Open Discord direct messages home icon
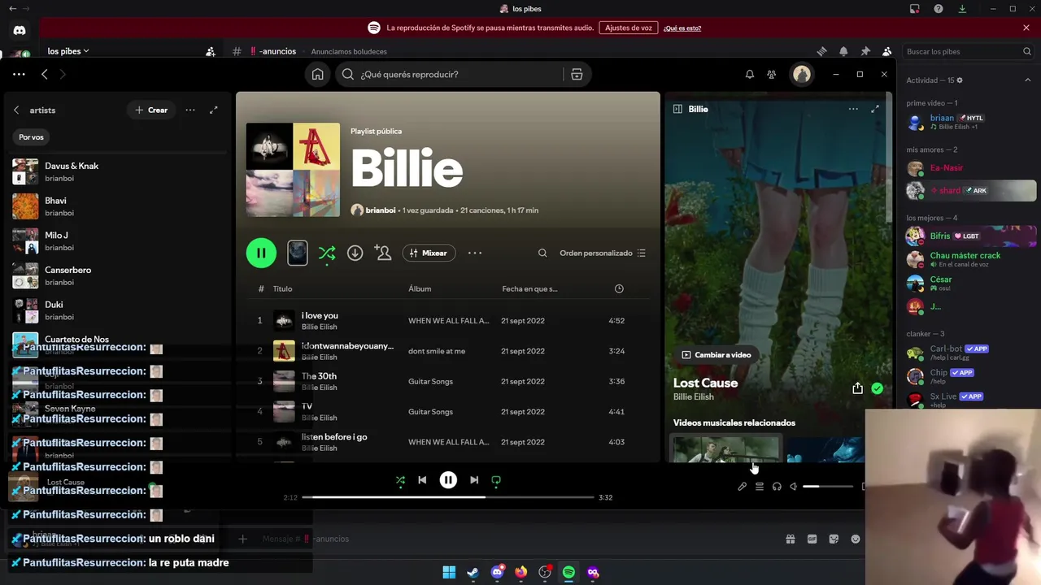Image resolution: width=1041 pixels, height=585 pixels. pyautogui.click(x=20, y=30)
